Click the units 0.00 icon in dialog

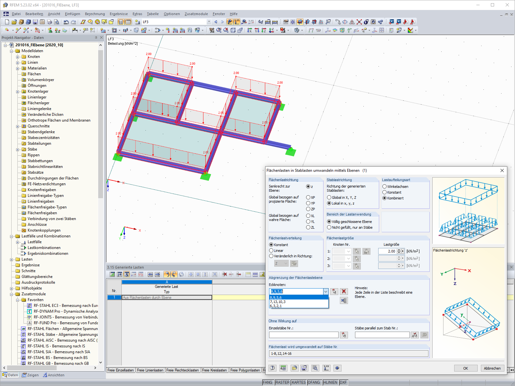pos(283,368)
